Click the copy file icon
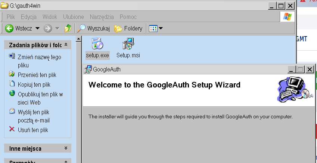The image size is (317, 163). 12,83
